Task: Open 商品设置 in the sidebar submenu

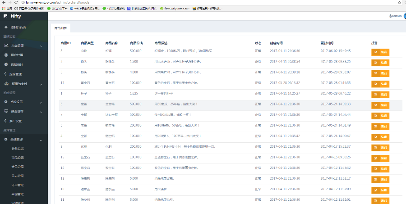Action: (18, 158)
